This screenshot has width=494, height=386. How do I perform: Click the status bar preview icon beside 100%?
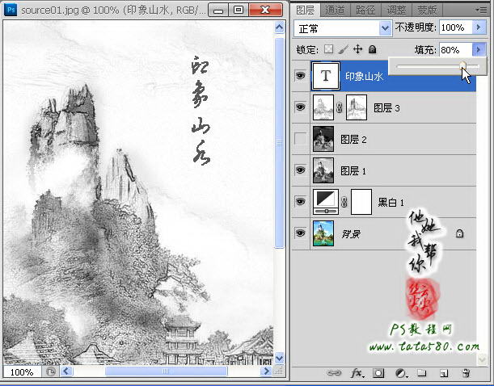[50, 371]
